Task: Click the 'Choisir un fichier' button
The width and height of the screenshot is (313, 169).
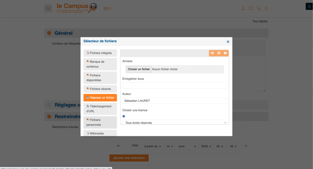Action: tap(139, 69)
